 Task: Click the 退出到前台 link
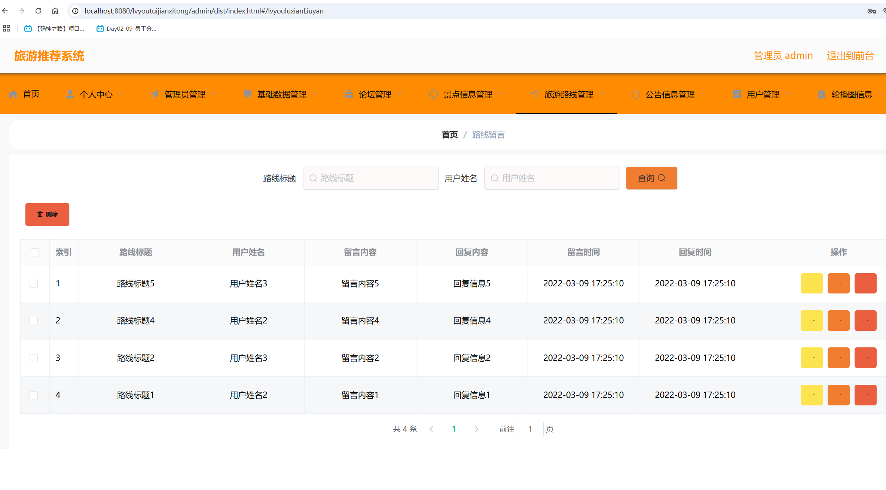click(x=850, y=56)
